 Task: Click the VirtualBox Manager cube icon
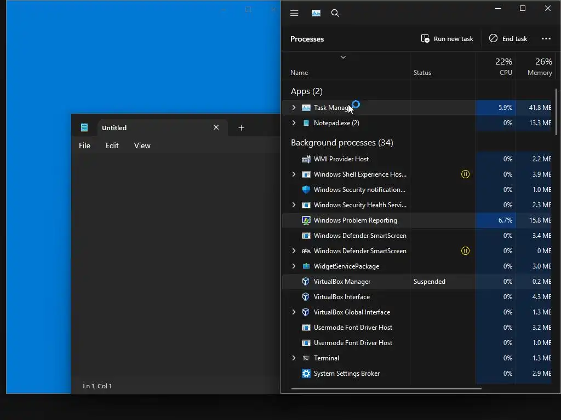point(306,282)
